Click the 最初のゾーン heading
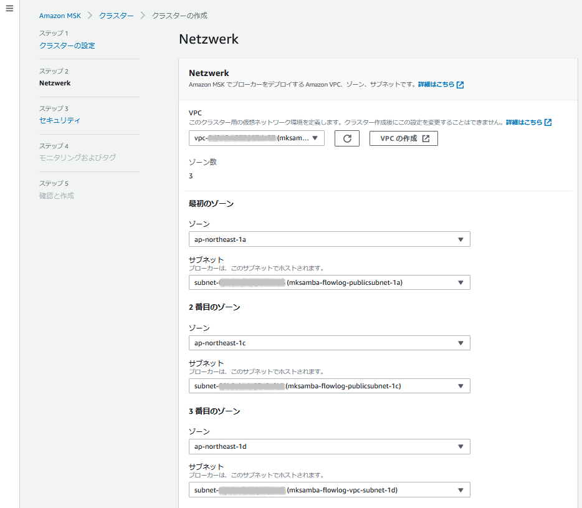The height and width of the screenshot is (508, 582). click(x=211, y=203)
